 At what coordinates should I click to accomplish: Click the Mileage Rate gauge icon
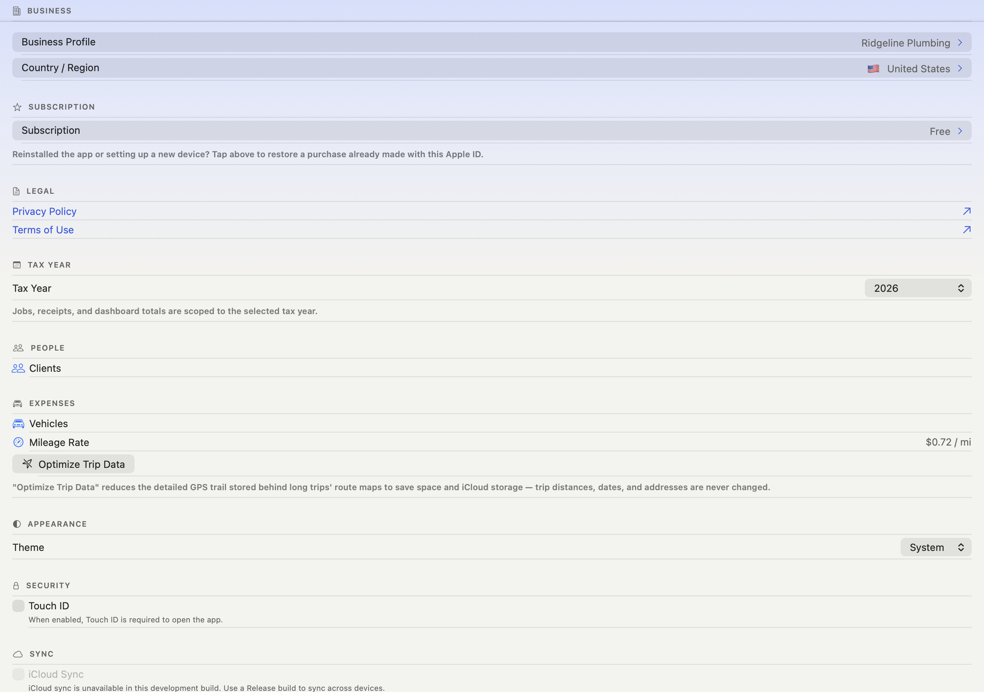coord(18,442)
